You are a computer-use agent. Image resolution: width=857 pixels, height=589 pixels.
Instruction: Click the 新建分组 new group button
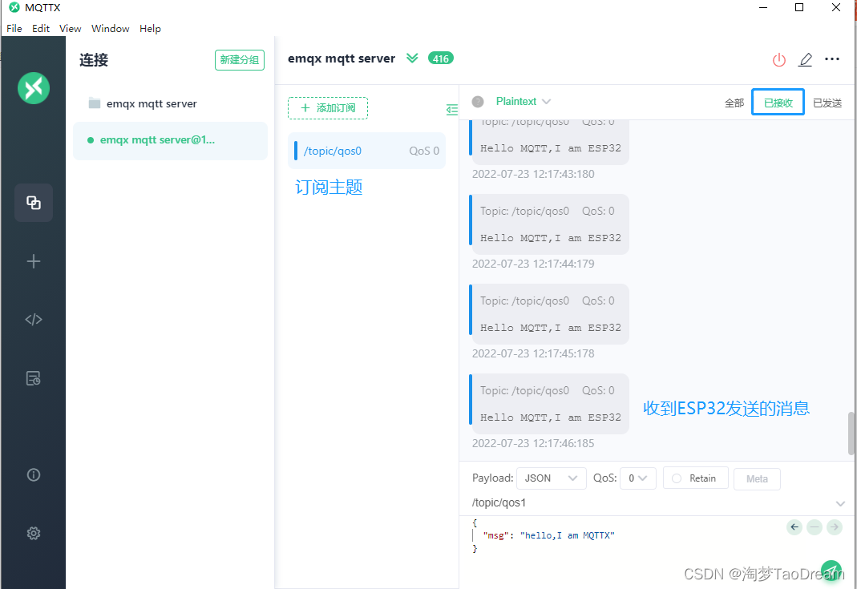point(240,60)
